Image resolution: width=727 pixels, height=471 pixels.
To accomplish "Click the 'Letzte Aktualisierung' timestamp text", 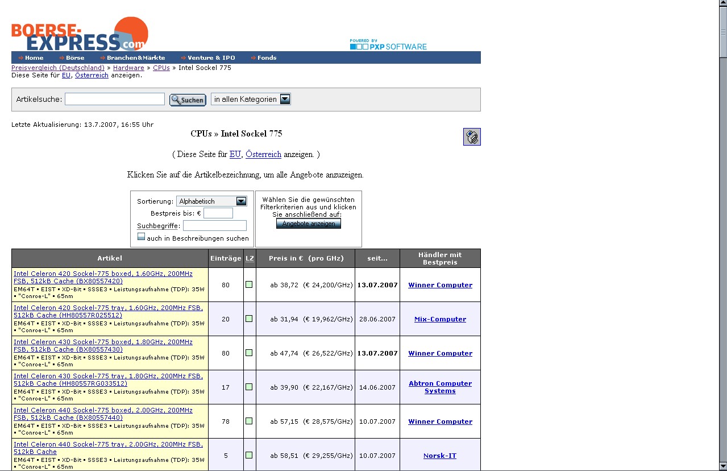I will (x=82, y=125).
